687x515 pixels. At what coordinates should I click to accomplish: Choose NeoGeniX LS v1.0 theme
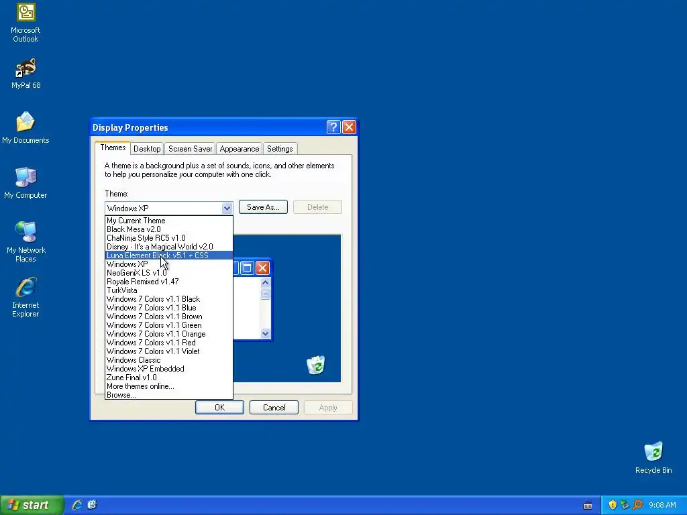coord(168,273)
